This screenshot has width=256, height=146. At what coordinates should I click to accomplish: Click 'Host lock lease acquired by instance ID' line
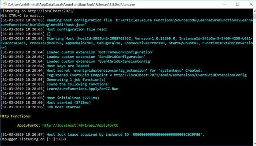(102, 134)
